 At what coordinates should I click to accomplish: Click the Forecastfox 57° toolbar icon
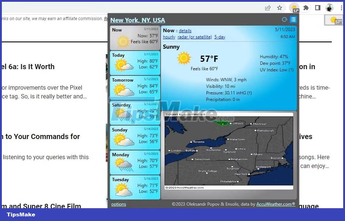tap(294, 7)
